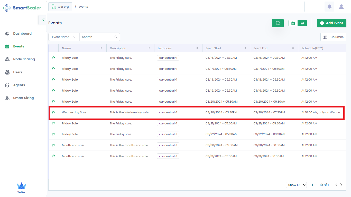The image size is (351, 197).
Task: Open the Events page in sidebar
Action: (19, 46)
